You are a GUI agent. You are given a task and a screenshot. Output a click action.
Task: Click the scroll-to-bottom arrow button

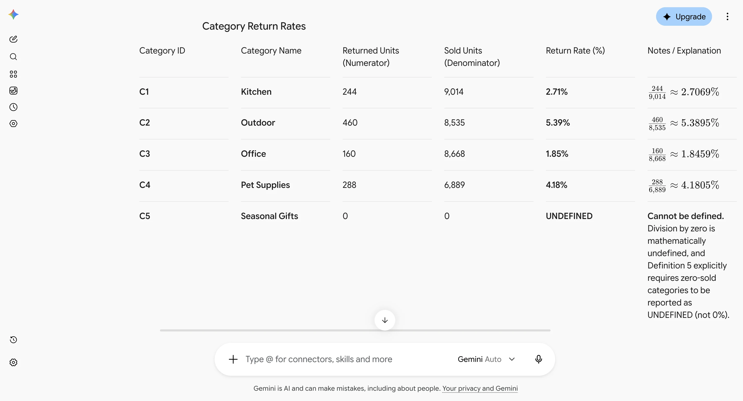point(385,320)
